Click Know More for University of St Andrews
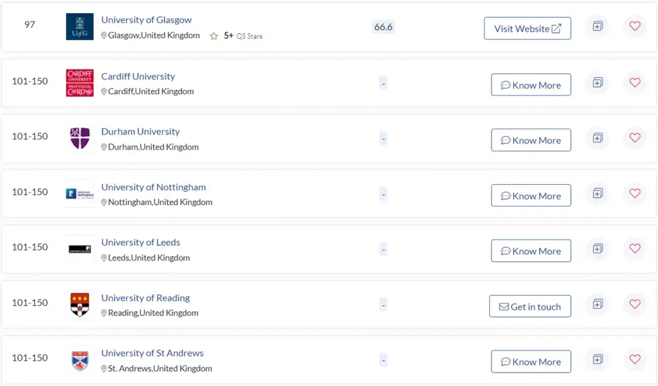658x386 pixels. point(531,362)
